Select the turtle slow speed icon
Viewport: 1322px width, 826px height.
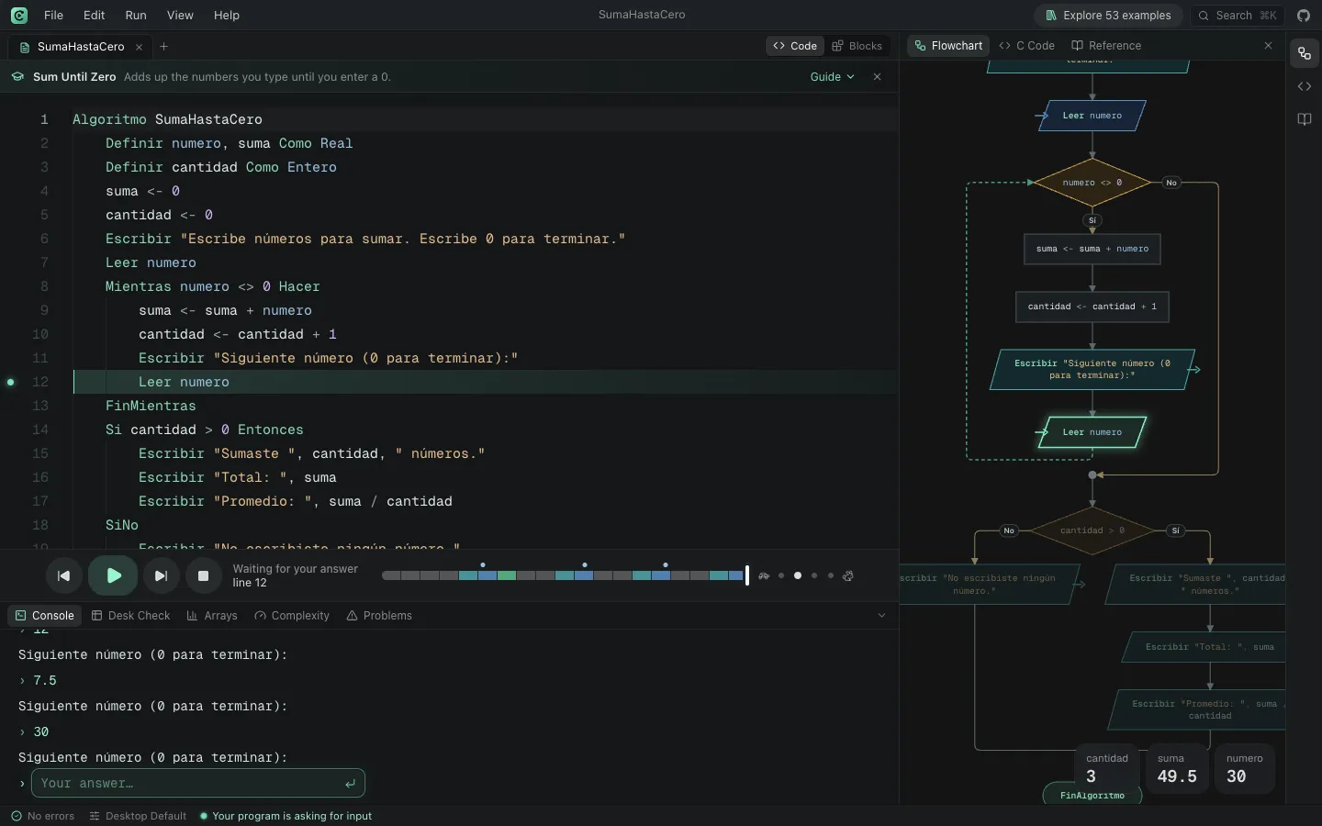[x=764, y=575]
